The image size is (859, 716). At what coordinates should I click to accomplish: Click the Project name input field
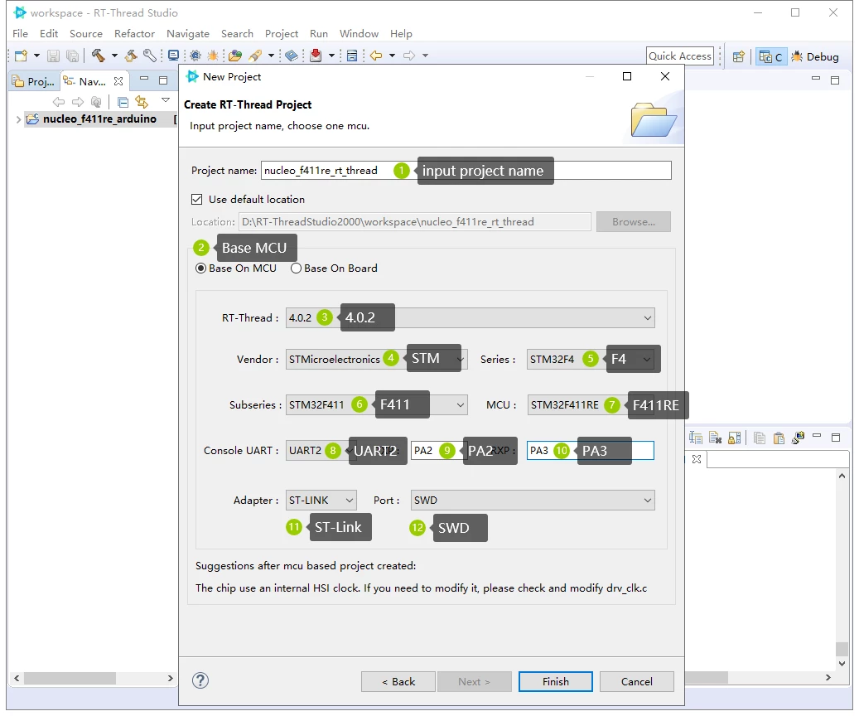466,171
